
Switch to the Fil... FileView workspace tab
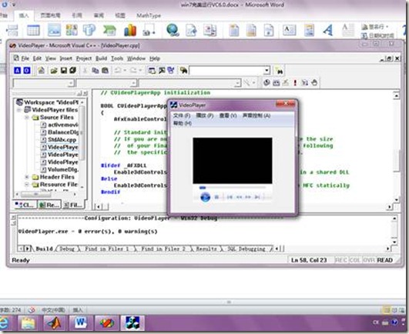73,205
